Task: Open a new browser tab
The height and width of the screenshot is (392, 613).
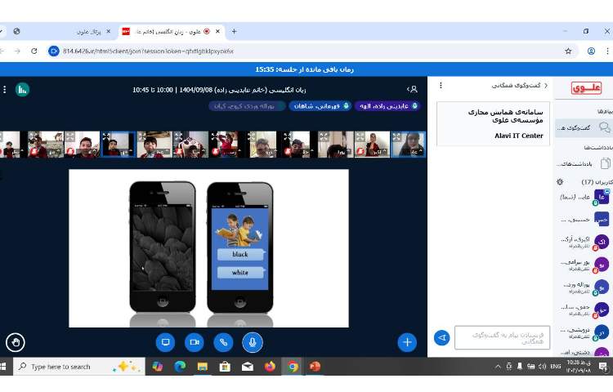Action: click(x=235, y=31)
